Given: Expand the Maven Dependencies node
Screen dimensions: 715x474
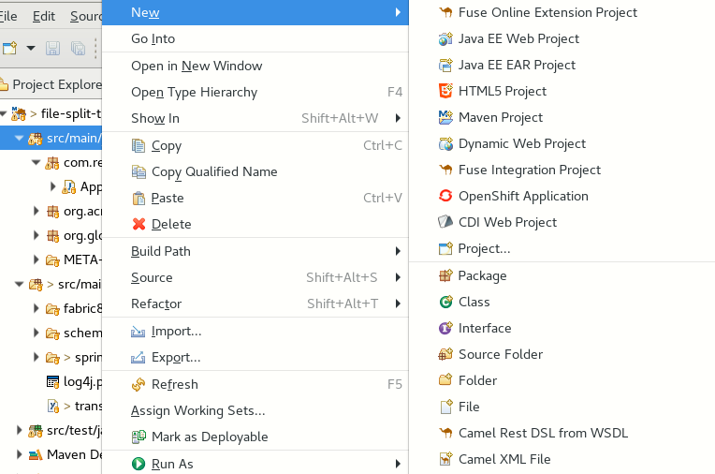Looking at the screenshot, I should [x=19, y=454].
